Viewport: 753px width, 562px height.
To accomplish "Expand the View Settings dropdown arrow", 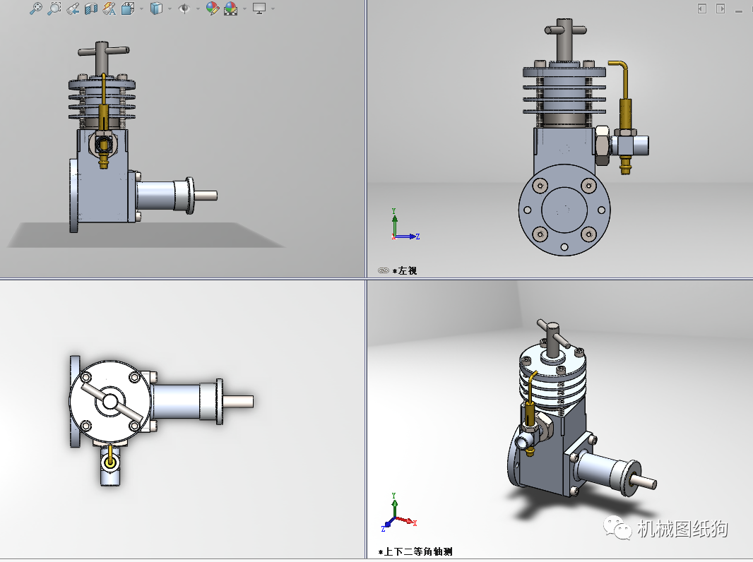I will (273, 8).
